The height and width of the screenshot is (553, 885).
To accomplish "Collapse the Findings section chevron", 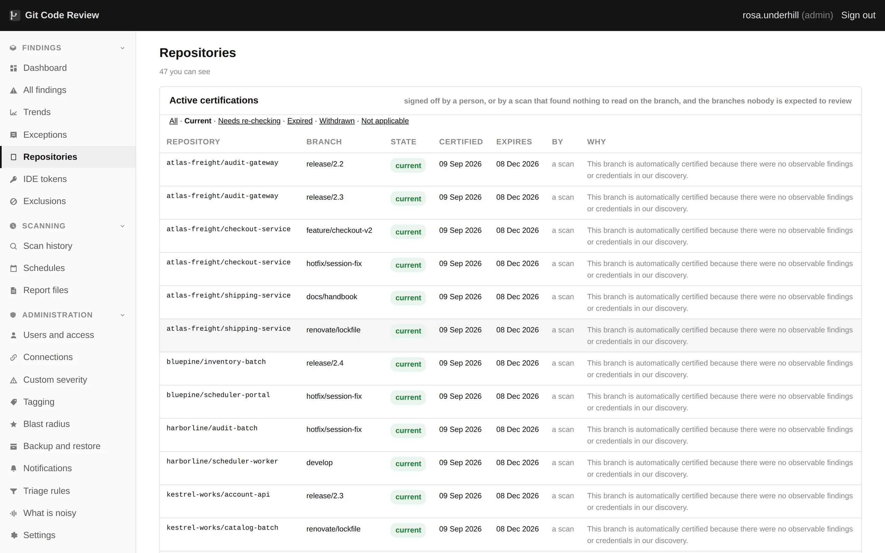I will click(x=122, y=48).
